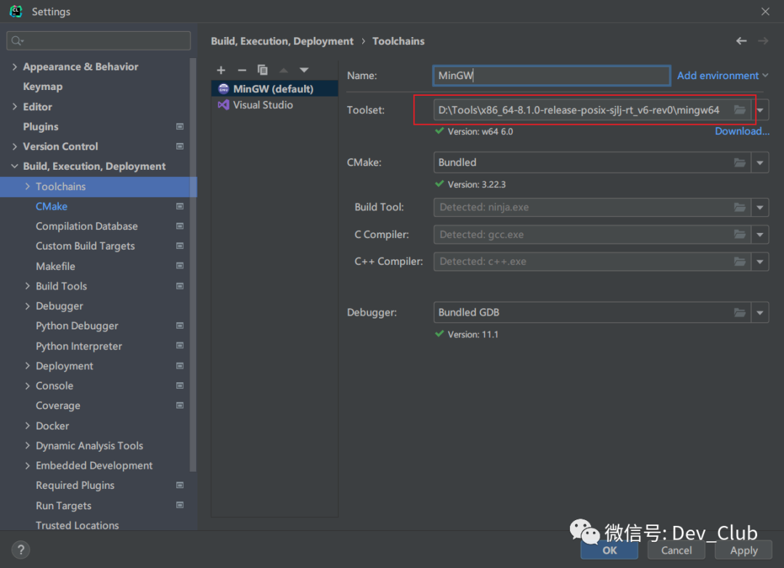Open the Debugger dropdown arrow

760,313
